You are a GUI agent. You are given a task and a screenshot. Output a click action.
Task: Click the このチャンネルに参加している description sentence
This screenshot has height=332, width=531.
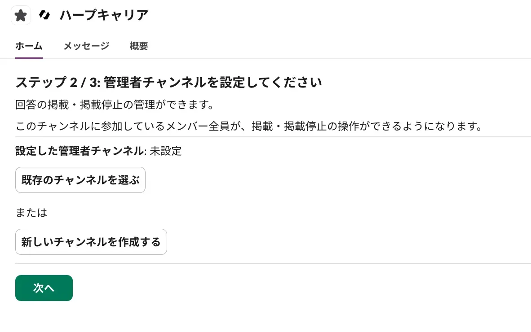[x=249, y=126]
